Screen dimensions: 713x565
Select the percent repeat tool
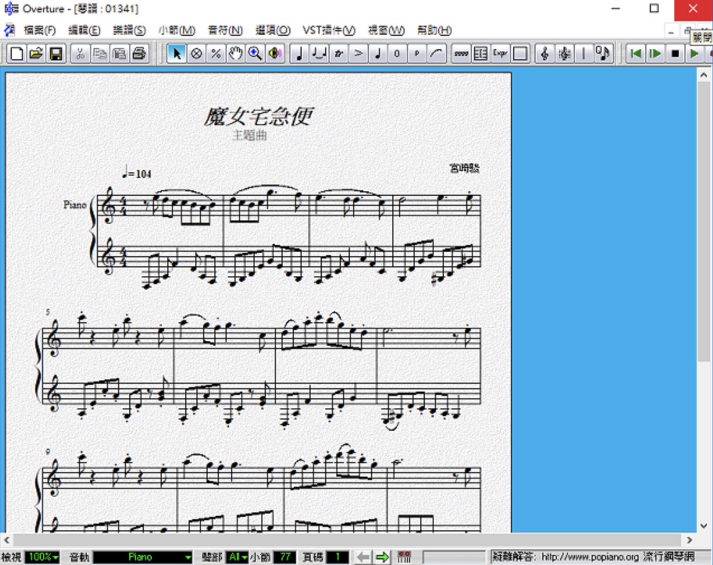pos(216,54)
